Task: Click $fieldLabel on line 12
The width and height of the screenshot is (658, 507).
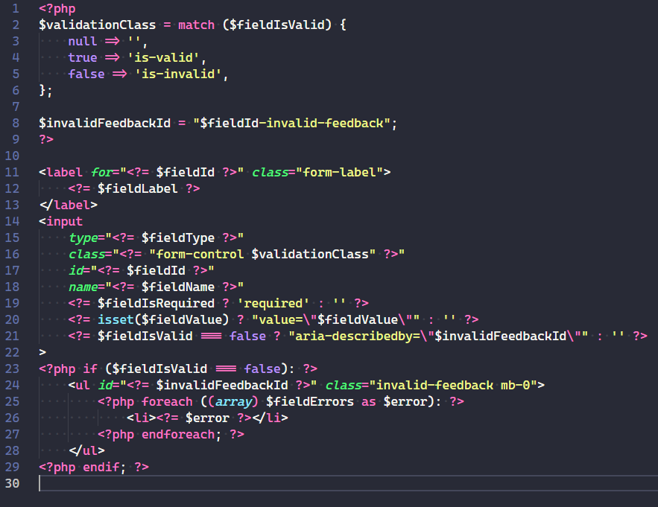Action: (138, 188)
